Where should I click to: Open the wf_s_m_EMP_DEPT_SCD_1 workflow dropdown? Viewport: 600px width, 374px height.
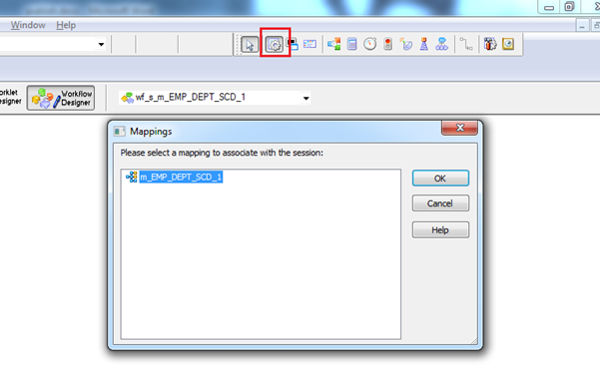pyautogui.click(x=305, y=99)
